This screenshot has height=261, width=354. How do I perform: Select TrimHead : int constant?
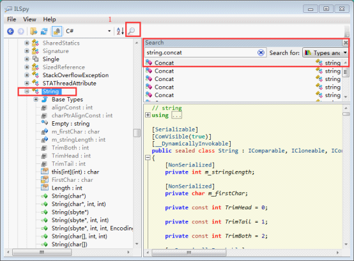click(71, 156)
